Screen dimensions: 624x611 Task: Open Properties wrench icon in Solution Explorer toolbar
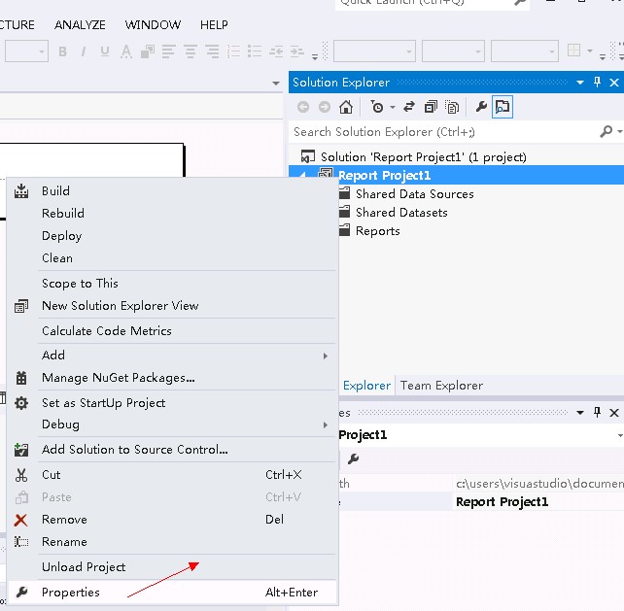480,107
